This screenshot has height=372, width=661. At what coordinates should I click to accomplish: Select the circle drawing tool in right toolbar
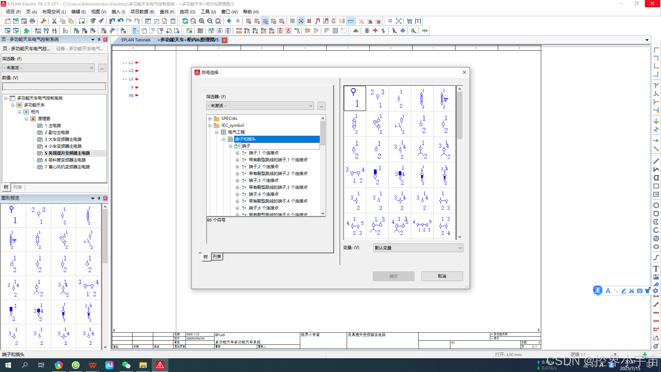656,205
